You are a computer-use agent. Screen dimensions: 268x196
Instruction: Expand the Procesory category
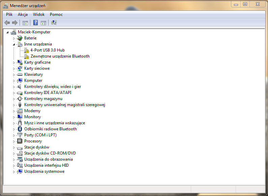click(x=14, y=141)
